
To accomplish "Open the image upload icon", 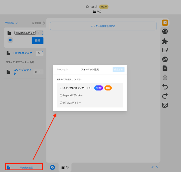I will pyautogui.click(x=165, y=105).
